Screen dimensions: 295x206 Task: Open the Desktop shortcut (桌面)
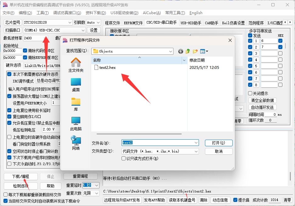(76, 85)
